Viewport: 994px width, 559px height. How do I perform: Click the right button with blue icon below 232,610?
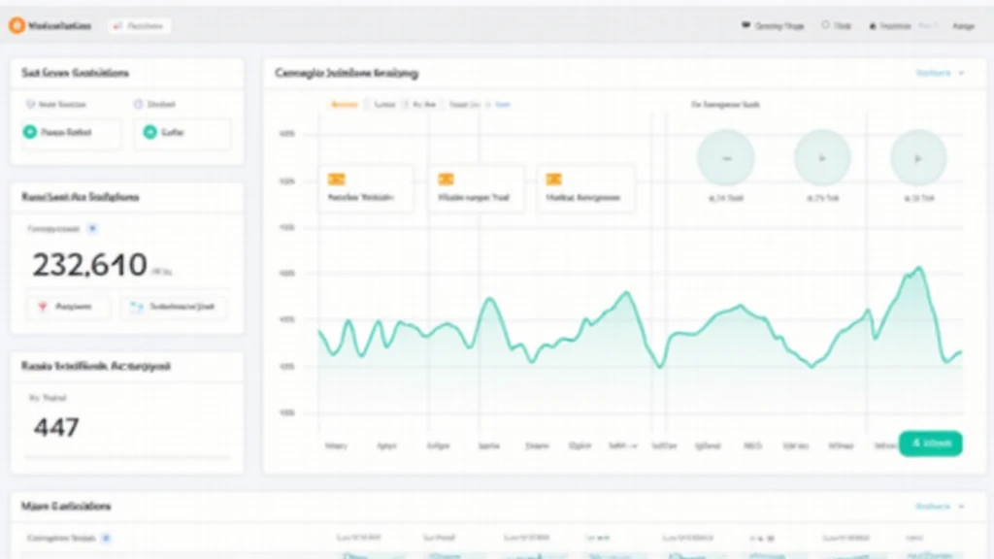pos(174,308)
